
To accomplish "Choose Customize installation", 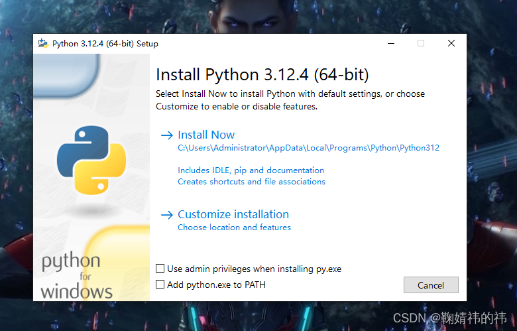I will coord(233,214).
